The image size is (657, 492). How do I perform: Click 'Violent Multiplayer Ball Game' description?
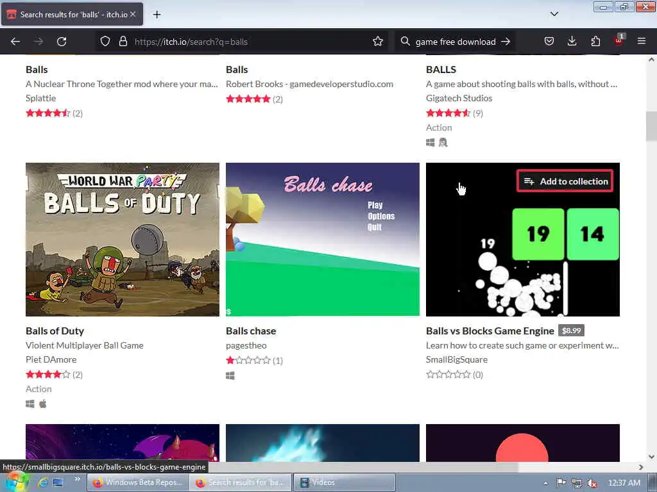[x=84, y=345]
